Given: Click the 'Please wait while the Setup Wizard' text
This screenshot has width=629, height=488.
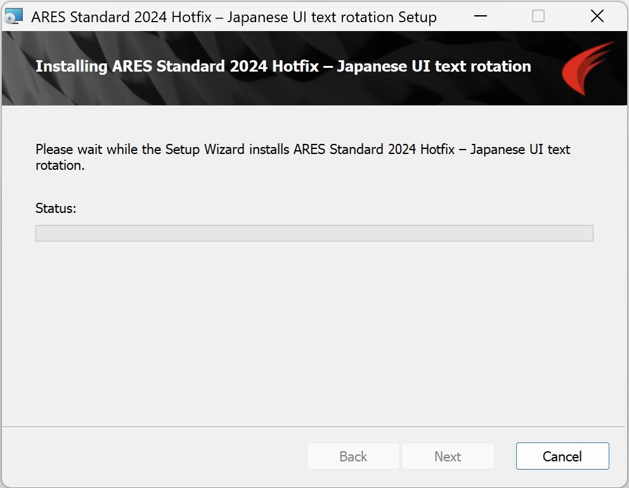Looking at the screenshot, I should pos(117,149).
